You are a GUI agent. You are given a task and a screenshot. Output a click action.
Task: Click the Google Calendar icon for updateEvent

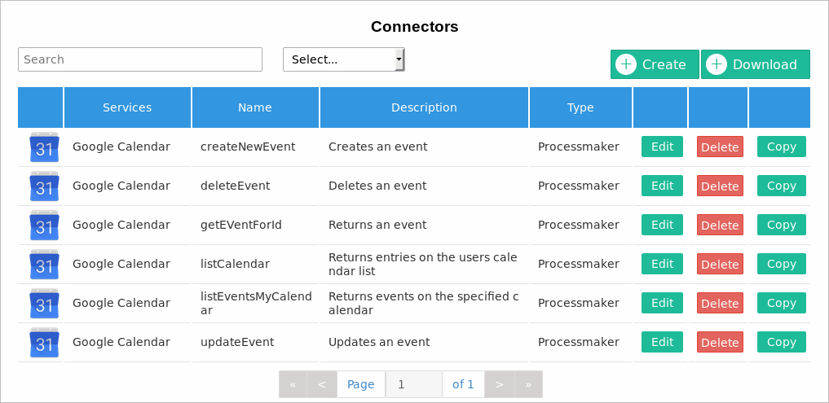coord(44,343)
